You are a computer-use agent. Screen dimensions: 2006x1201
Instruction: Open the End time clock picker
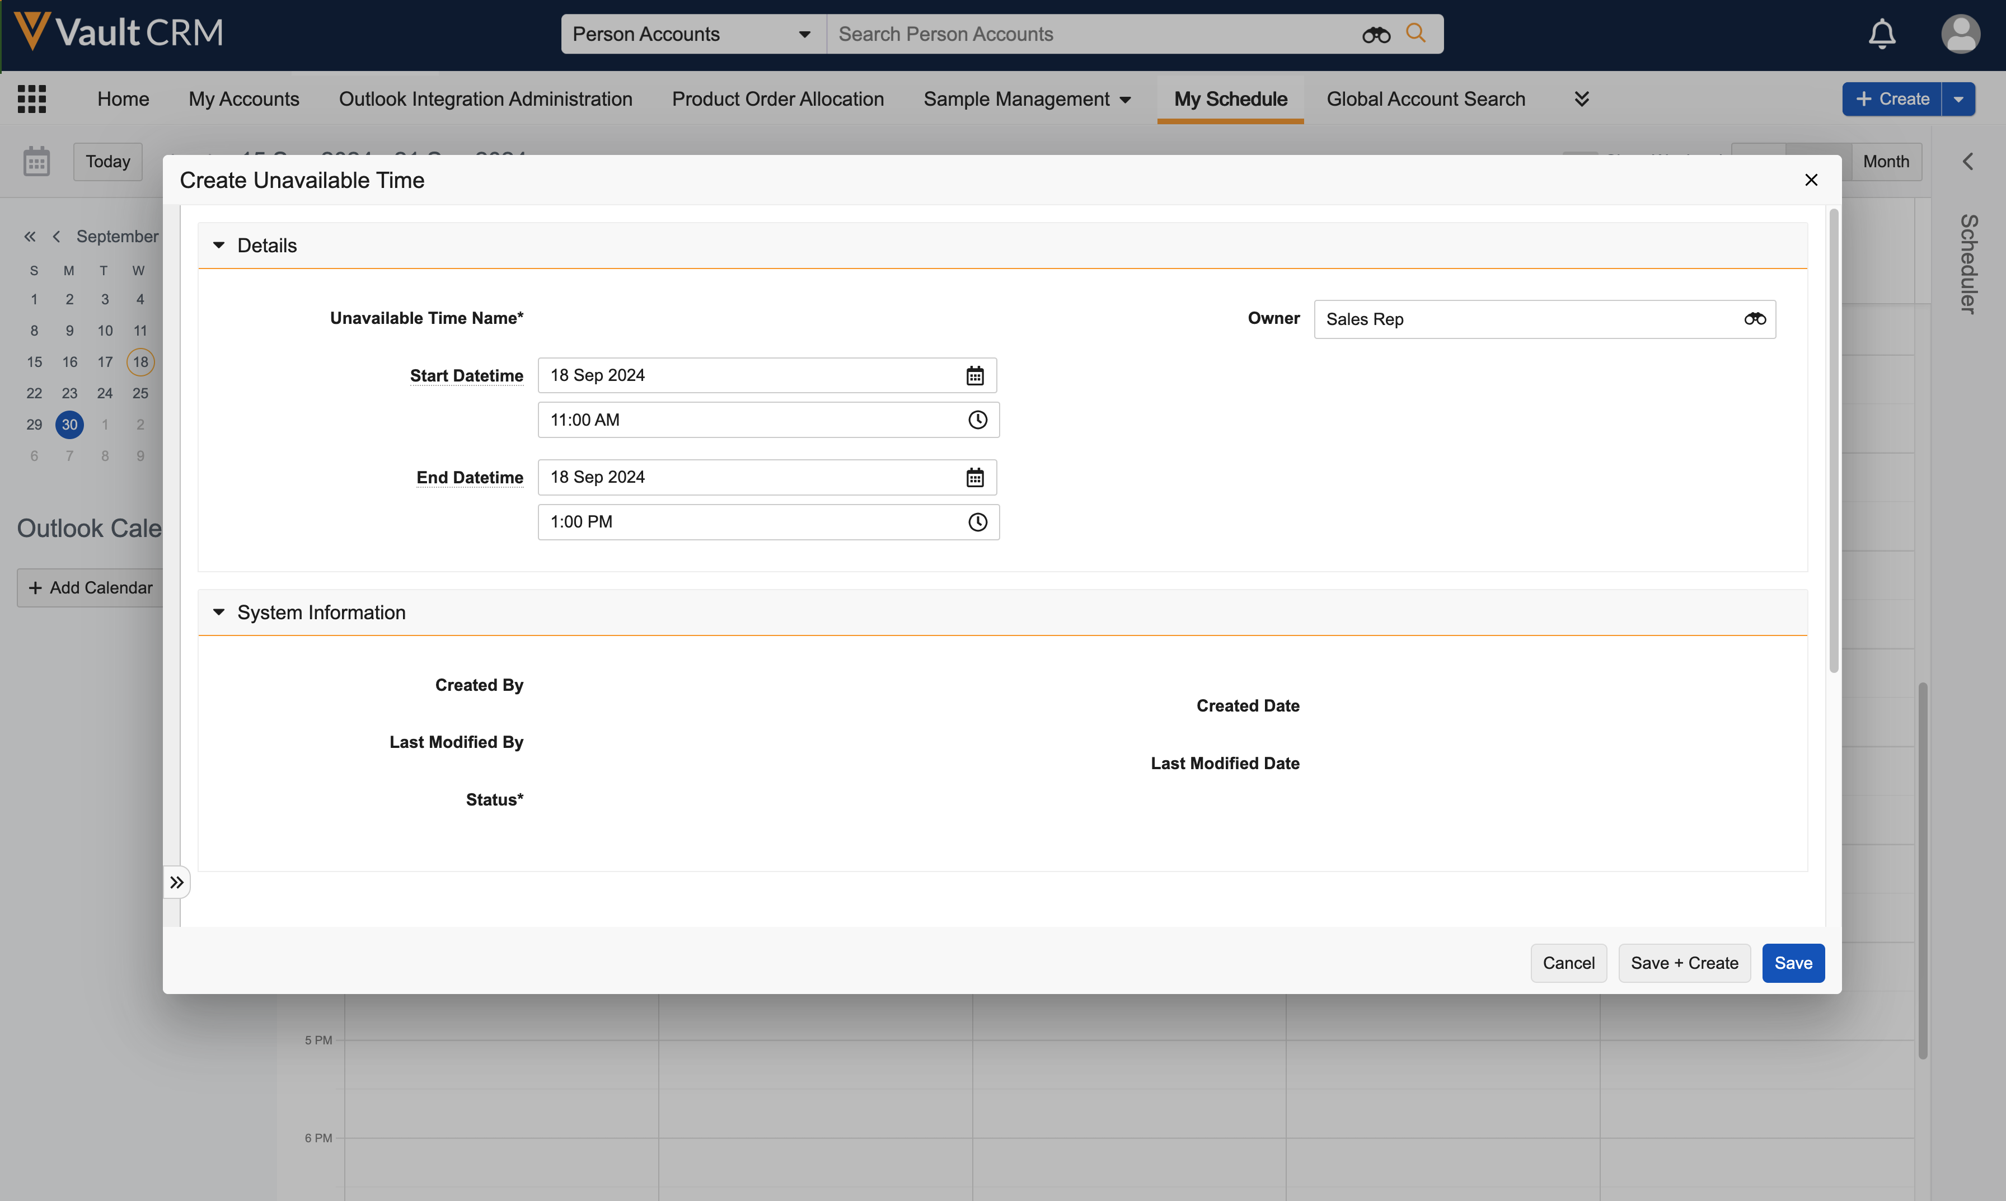[x=977, y=522]
